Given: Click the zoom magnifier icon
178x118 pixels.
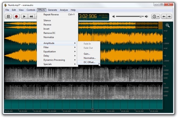Looking at the screenshot, I should pos(167,25).
